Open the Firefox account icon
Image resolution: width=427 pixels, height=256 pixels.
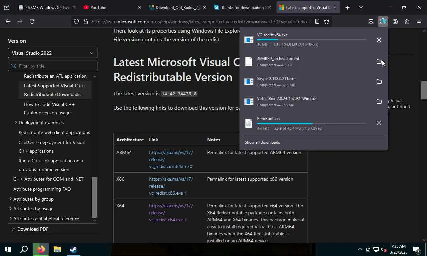tap(395, 21)
